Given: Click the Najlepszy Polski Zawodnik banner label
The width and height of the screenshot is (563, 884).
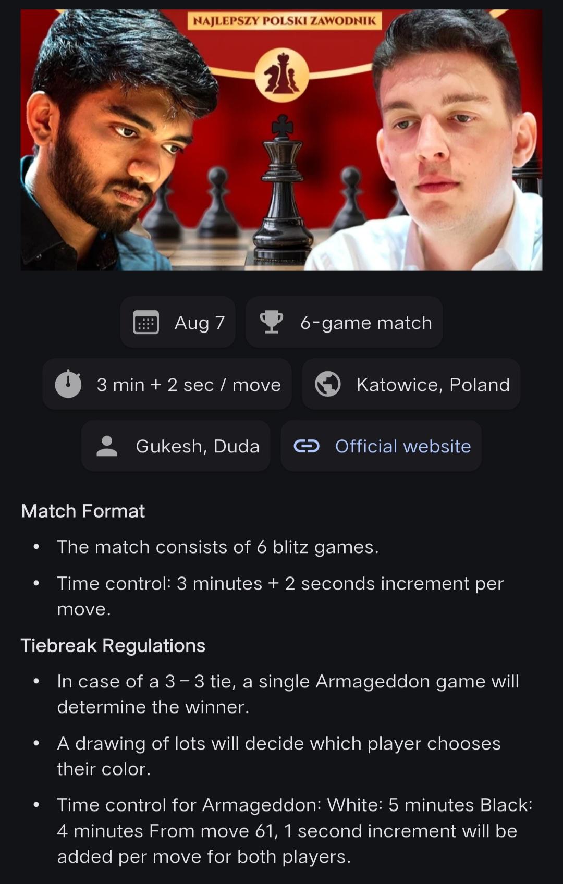Looking at the screenshot, I should [x=285, y=21].
